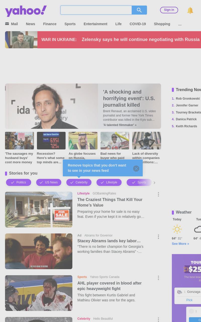The height and width of the screenshot is (322, 201).
Task: Open the Life tab
Action: (x=118, y=24)
